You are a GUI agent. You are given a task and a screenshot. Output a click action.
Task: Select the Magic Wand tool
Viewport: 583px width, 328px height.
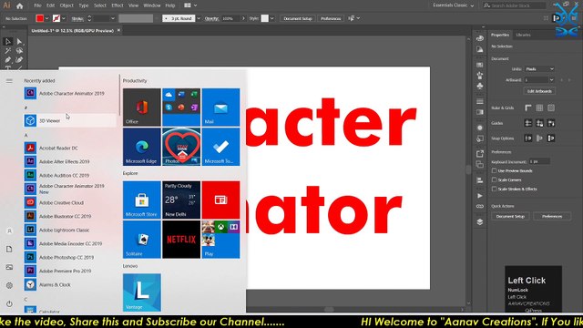7,51
